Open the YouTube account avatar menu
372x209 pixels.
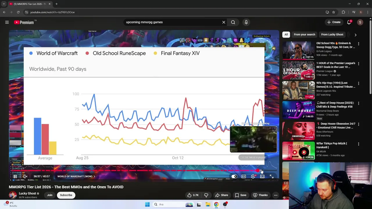click(360, 22)
